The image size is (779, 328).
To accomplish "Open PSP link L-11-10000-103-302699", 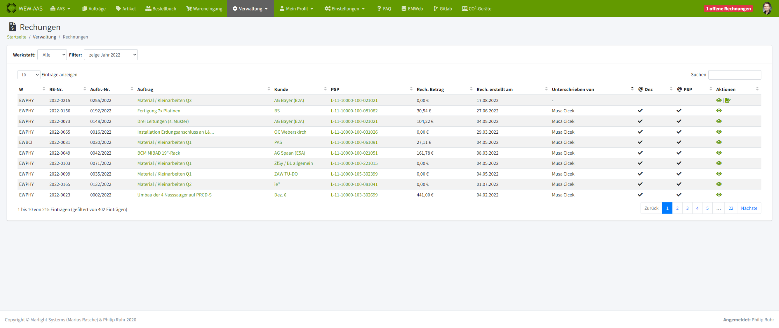I will [354, 195].
